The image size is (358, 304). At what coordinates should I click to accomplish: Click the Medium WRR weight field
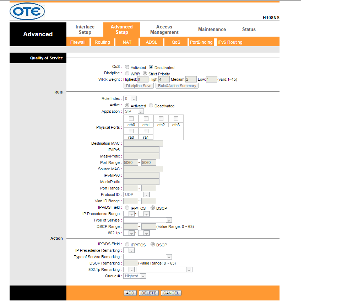pos(191,79)
